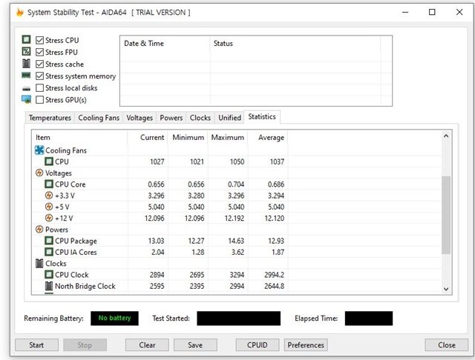Toggle the Stress cache checkbox
This screenshot has height=360, width=475.
tap(39, 64)
